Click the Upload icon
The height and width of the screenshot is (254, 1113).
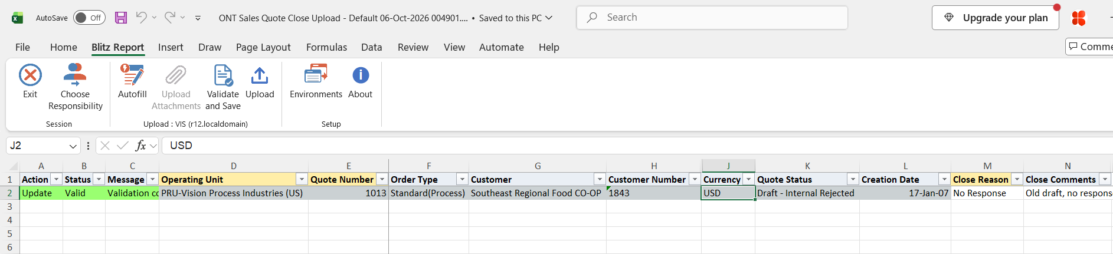pyautogui.click(x=260, y=75)
